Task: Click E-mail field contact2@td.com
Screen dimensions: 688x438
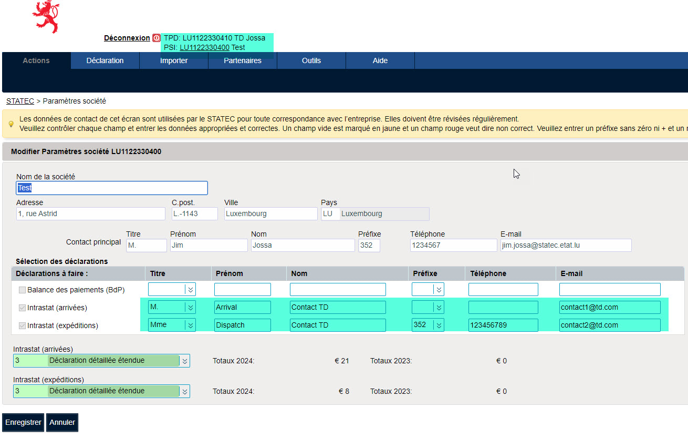Action: point(610,325)
